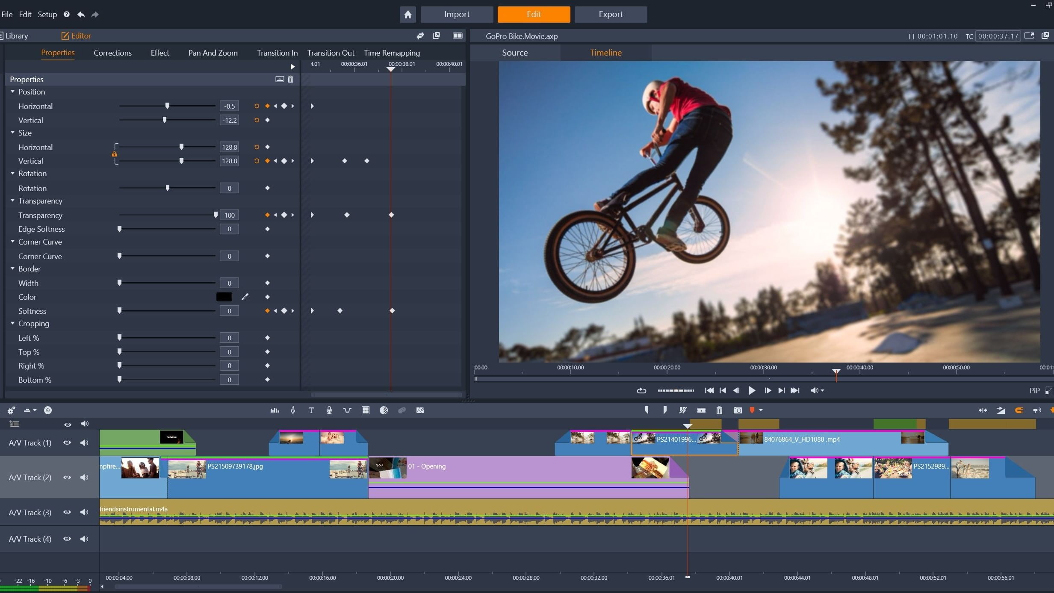Switch to the Transition In tab
Image resolution: width=1054 pixels, height=593 pixels.
click(277, 52)
